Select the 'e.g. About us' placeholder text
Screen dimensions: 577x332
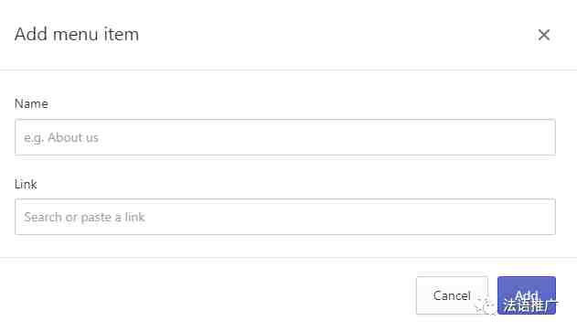[x=61, y=138]
